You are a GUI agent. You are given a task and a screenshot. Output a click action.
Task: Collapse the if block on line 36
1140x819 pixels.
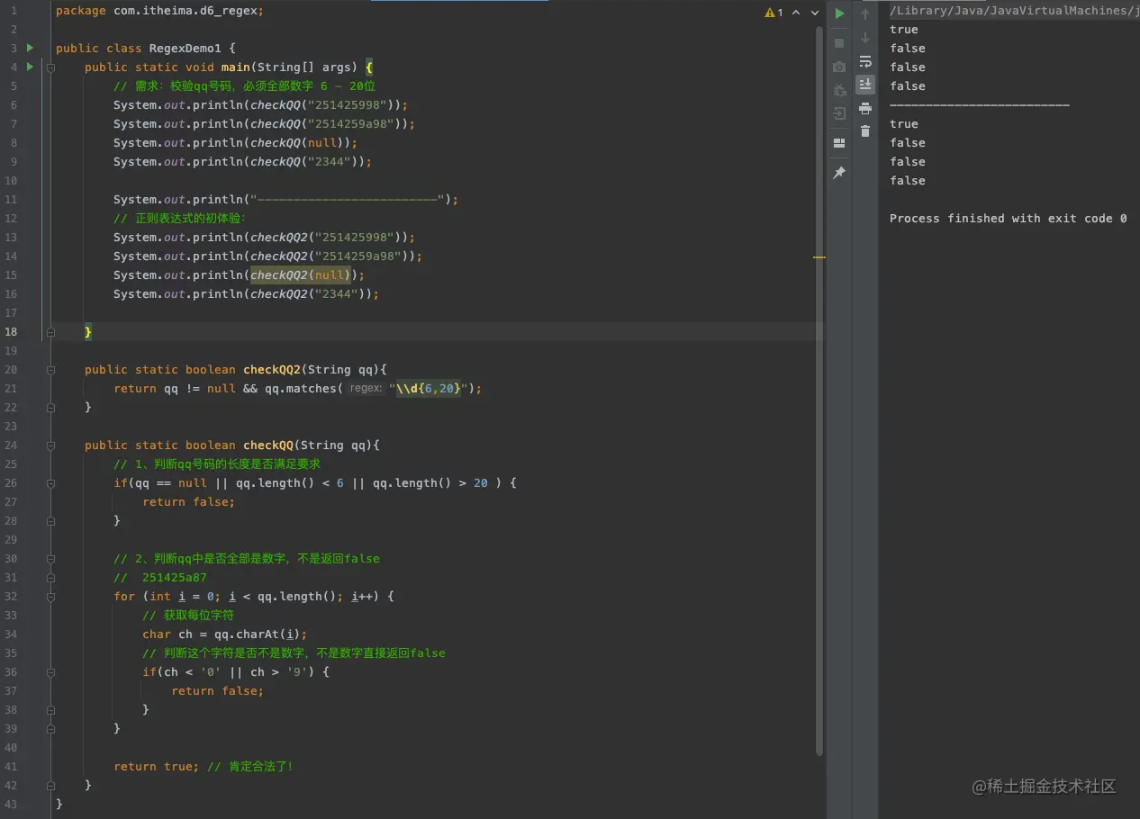click(51, 672)
